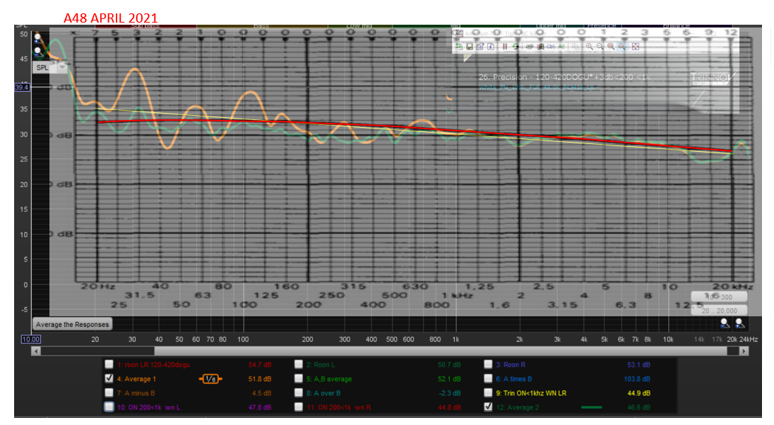The image size is (774, 425).
Task: Click the 39.4 SPL cursor value box
Action: 22,88
